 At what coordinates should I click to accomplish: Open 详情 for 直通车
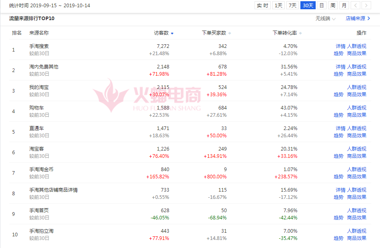pyautogui.click(x=341, y=128)
